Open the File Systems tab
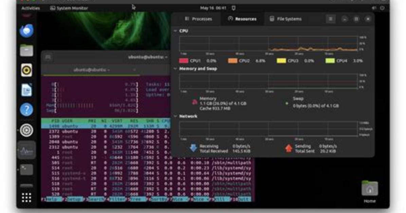The width and height of the screenshot is (406, 213). [285, 19]
